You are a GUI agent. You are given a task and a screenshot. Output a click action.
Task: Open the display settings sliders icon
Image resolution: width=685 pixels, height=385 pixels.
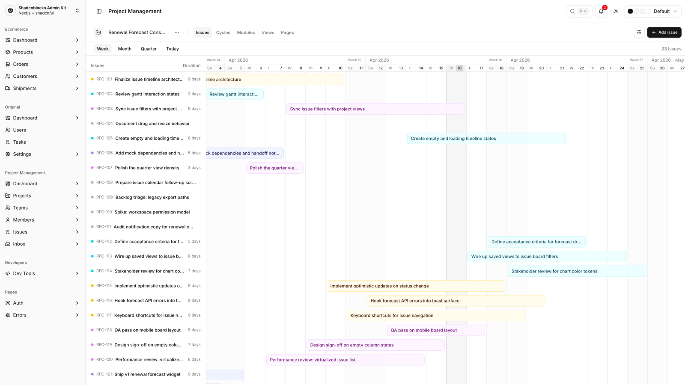click(639, 33)
